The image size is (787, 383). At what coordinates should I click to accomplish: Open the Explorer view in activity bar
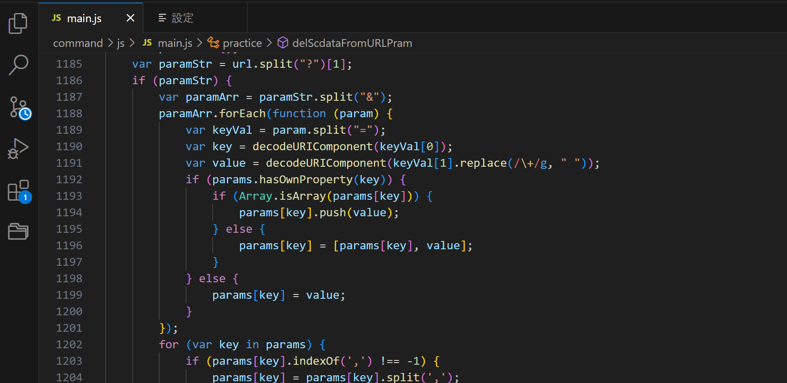(18, 23)
